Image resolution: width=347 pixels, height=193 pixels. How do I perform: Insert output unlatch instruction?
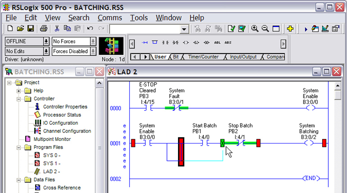click(207, 43)
